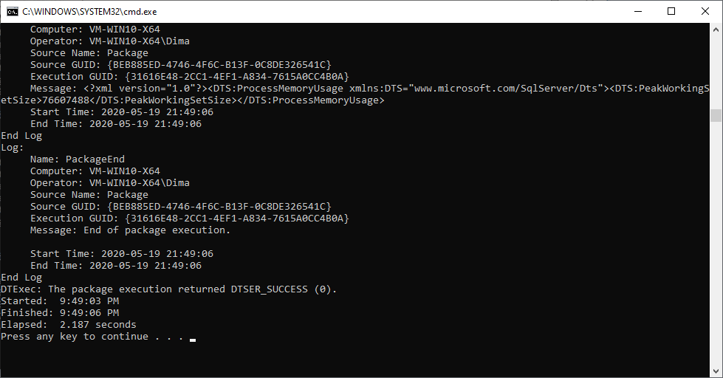Click the scrollbar down arrow

pos(716,371)
